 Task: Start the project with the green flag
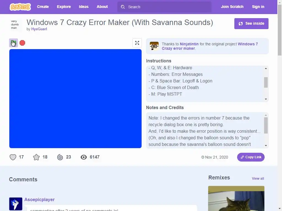13,43
